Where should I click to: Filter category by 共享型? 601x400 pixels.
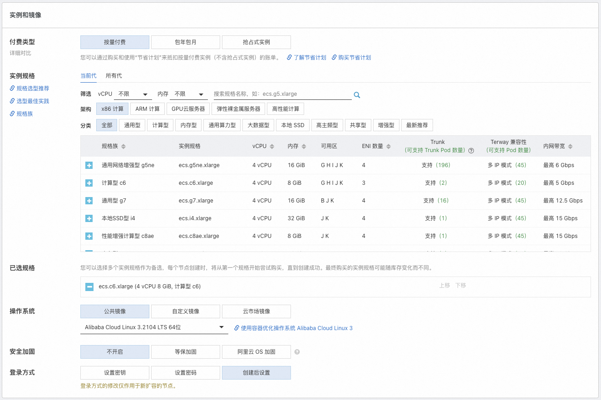(358, 125)
